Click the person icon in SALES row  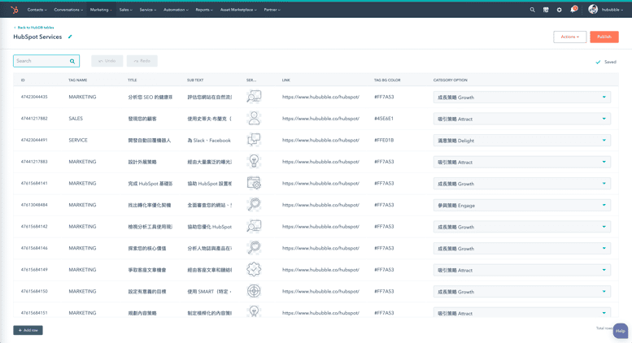coord(254,119)
